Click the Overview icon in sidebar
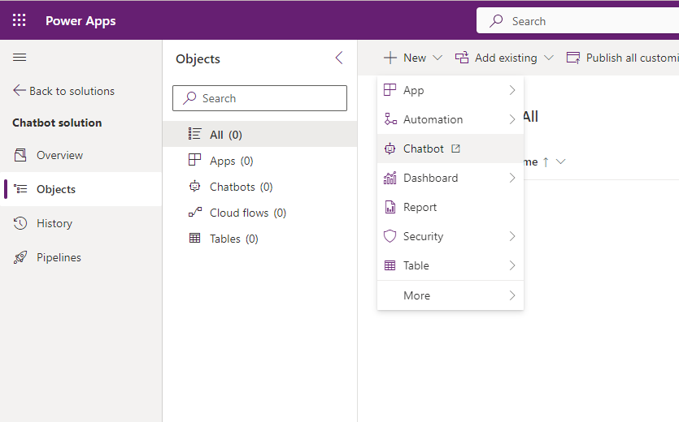The image size is (679, 422). pos(20,155)
